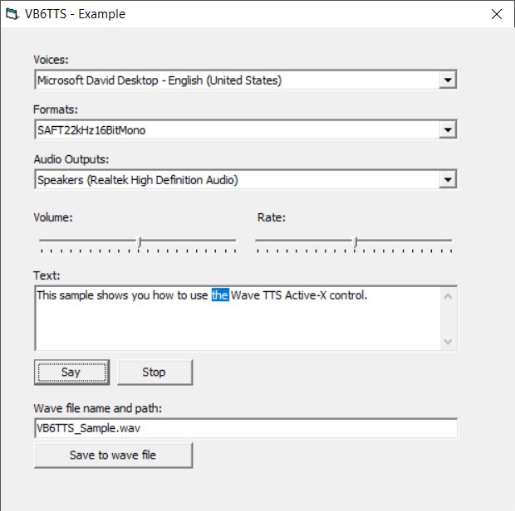Viewport: 515px width, 511px height.
Task: Click the text box scroll down arrow
Action: 448,342
